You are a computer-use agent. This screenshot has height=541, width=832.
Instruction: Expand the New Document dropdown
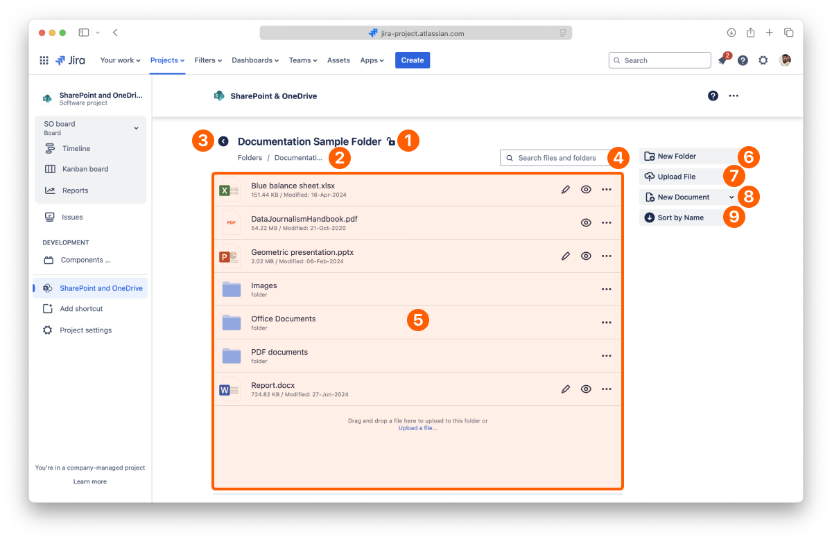pos(731,197)
